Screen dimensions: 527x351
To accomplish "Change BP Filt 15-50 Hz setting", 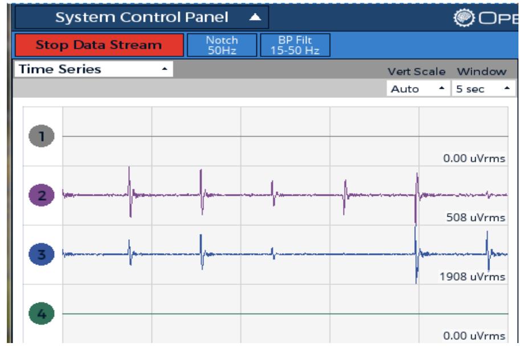I will (x=295, y=45).
